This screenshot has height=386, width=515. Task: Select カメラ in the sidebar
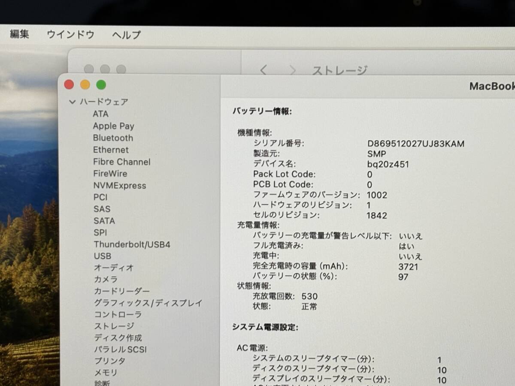(x=106, y=279)
